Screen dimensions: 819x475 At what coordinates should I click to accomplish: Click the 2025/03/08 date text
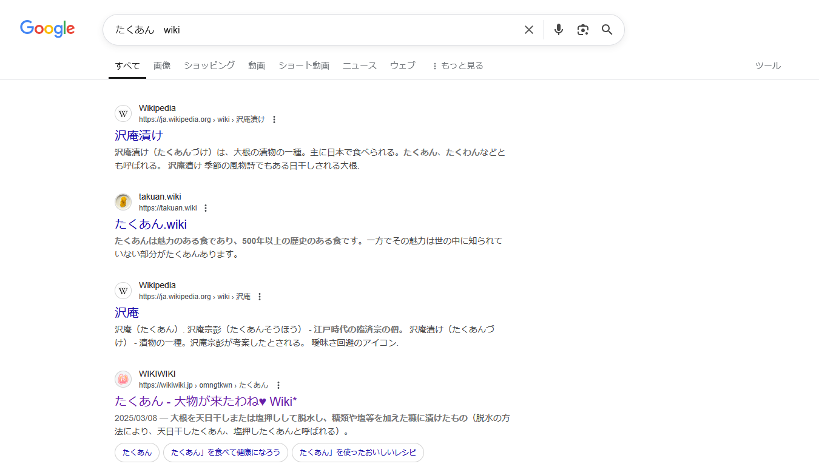pyautogui.click(x=136, y=418)
